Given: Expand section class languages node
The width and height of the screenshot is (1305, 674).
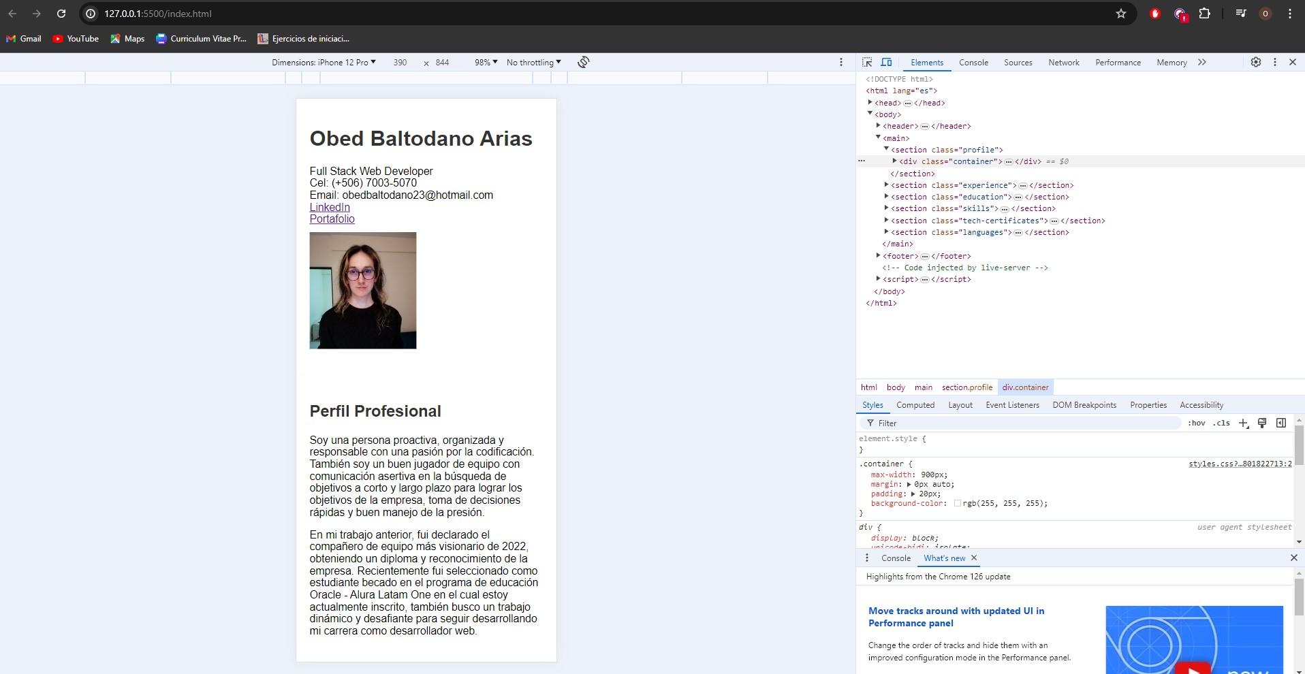Looking at the screenshot, I should [886, 231].
